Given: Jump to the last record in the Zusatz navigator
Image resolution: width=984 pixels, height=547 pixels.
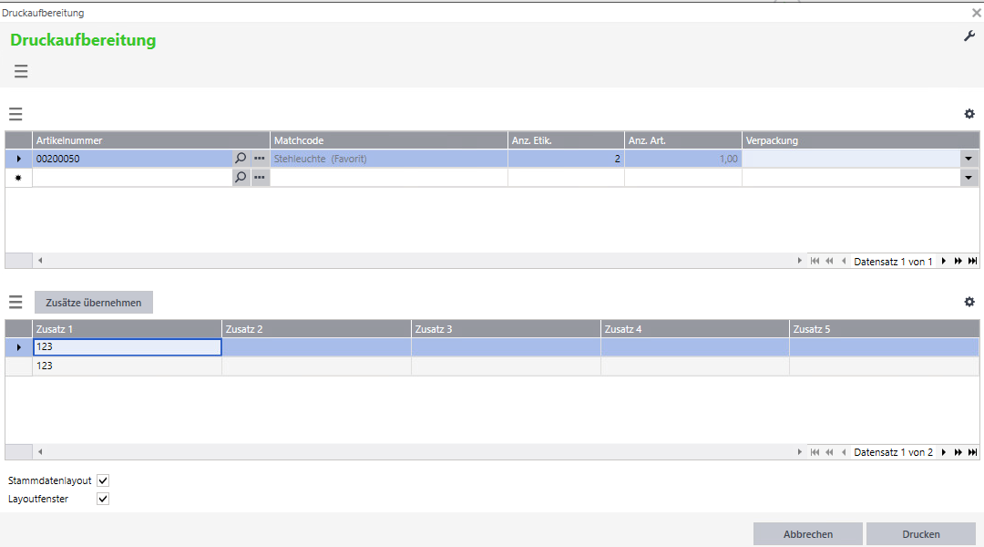Looking at the screenshot, I should (x=972, y=452).
